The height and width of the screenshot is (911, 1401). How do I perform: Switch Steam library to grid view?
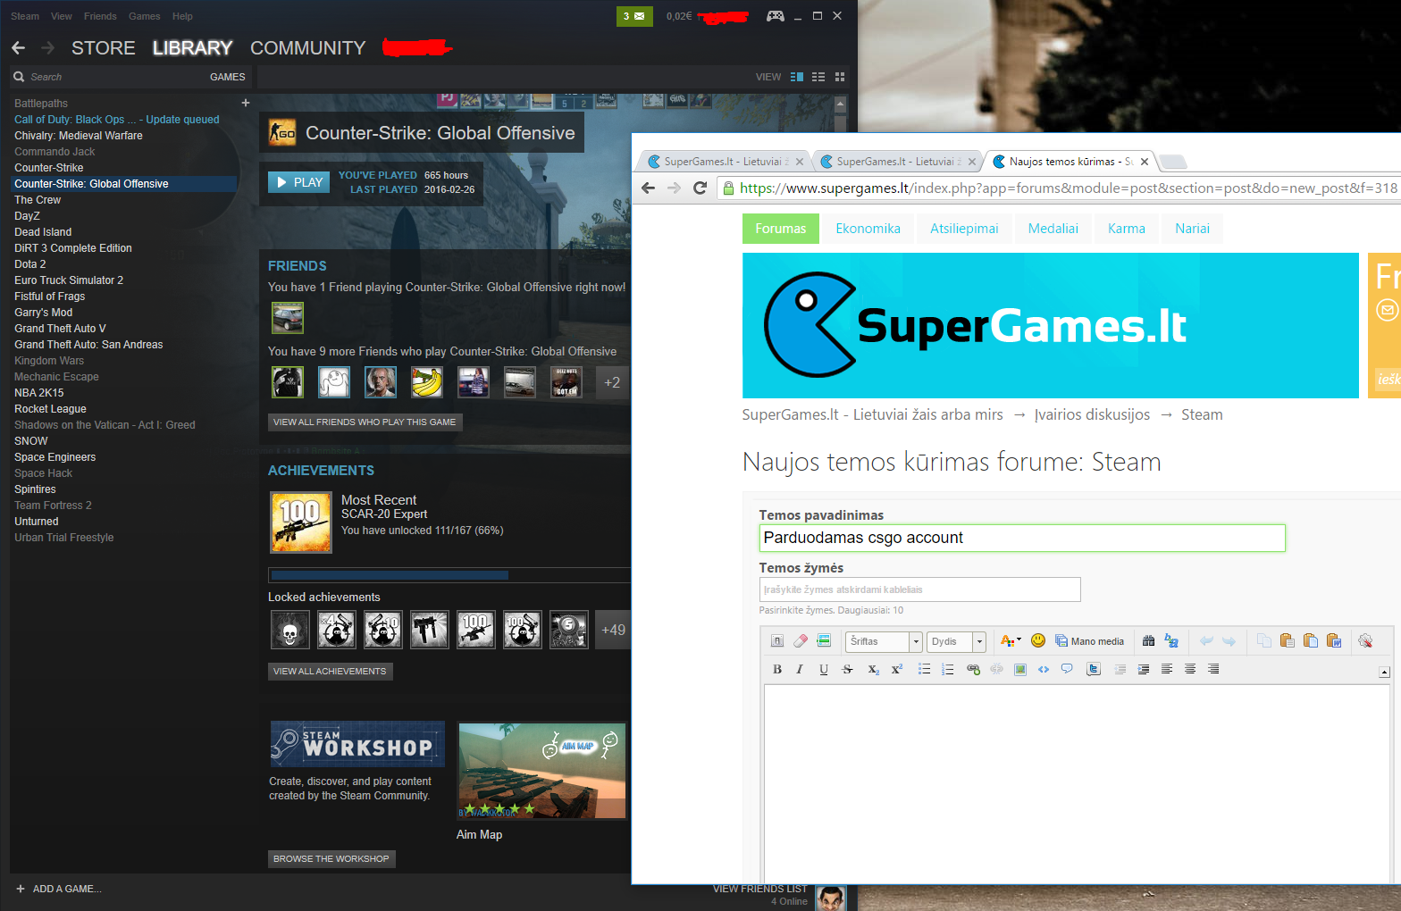840,77
